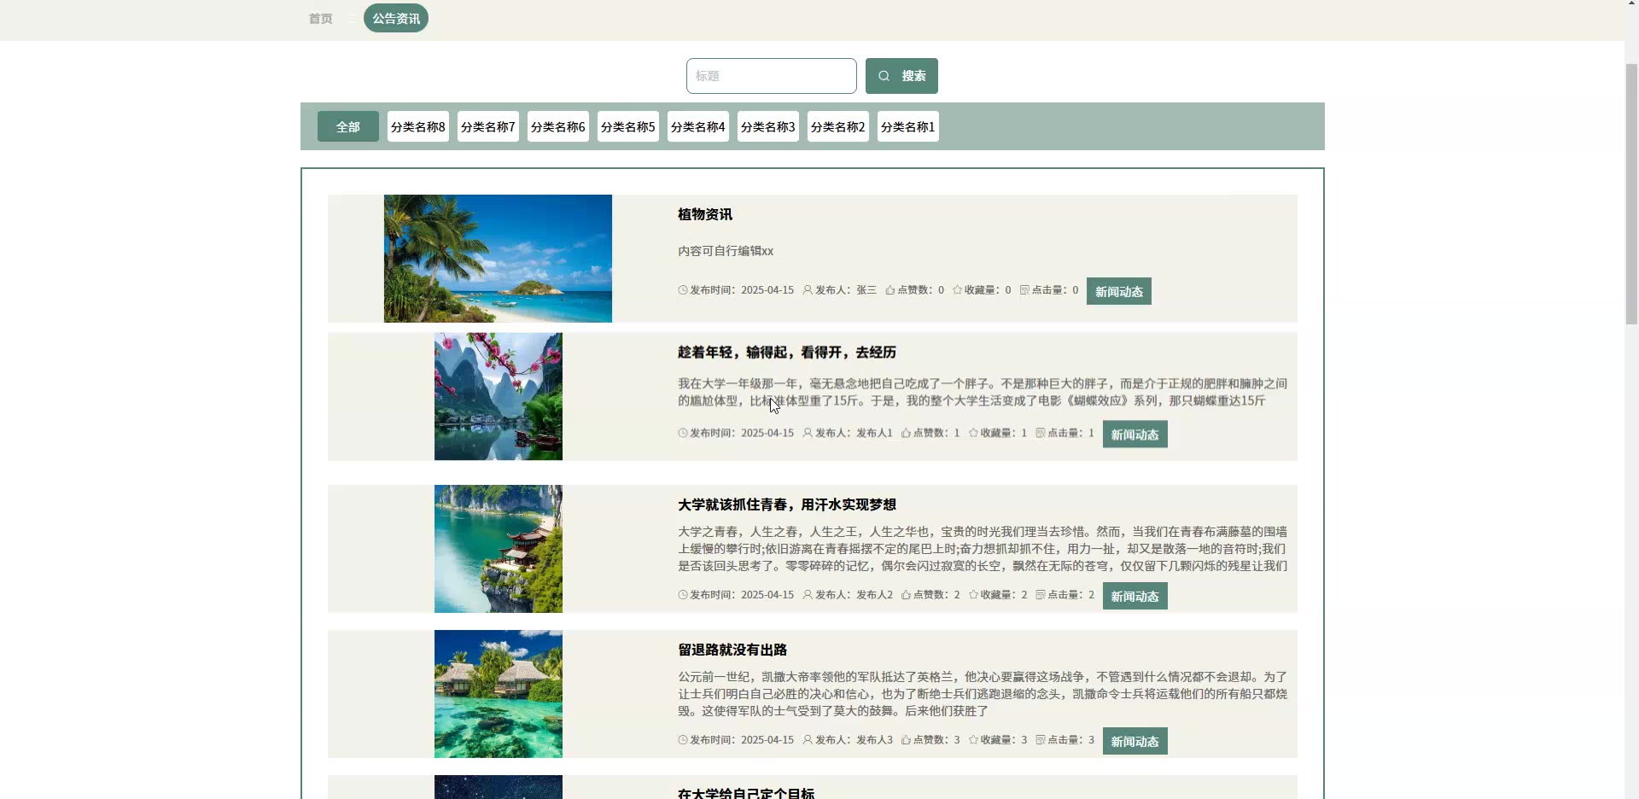Click the thumbs-up icon beside 点赞数：3
The image size is (1639, 799).
906,740
